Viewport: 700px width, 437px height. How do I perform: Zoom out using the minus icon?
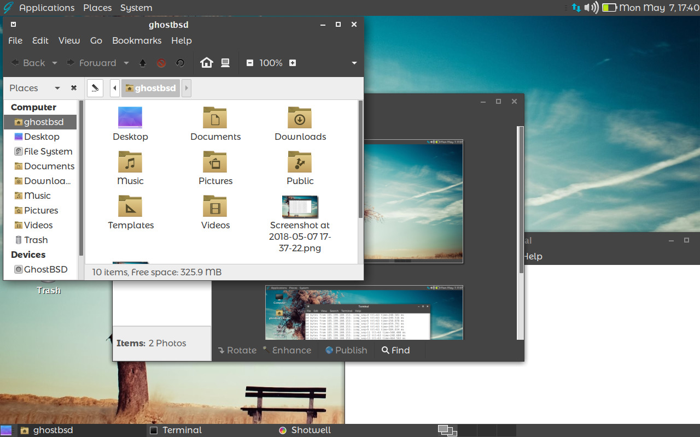(250, 63)
